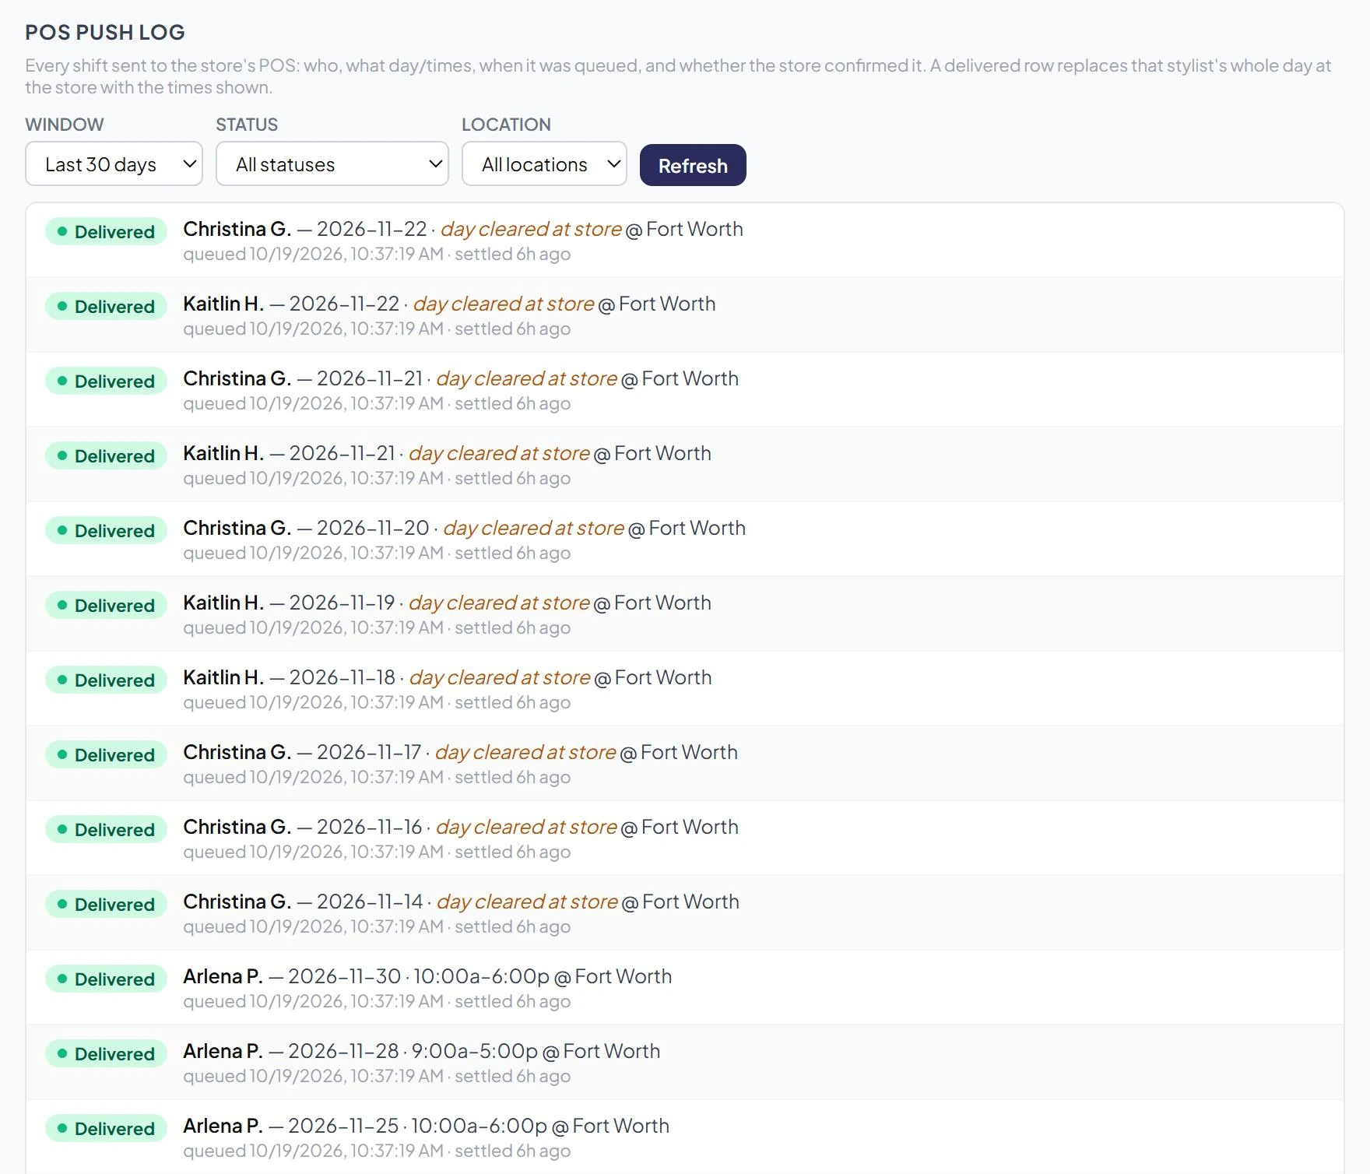Select the Kaitlin H. — 2026-11-22 entry text
Viewport: 1370px width, 1174px height.
click(x=449, y=304)
